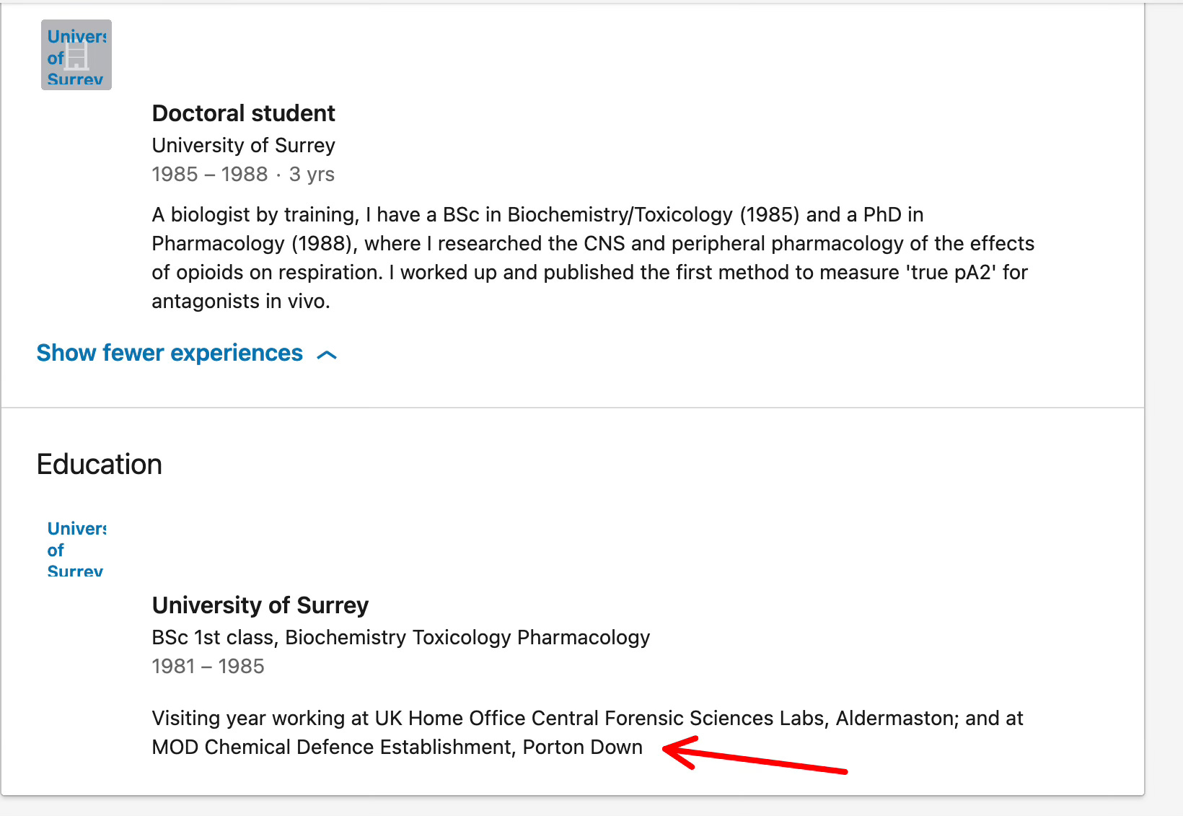
Task: Open the University of Surrey logo under Education
Action: [x=76, y=548]
